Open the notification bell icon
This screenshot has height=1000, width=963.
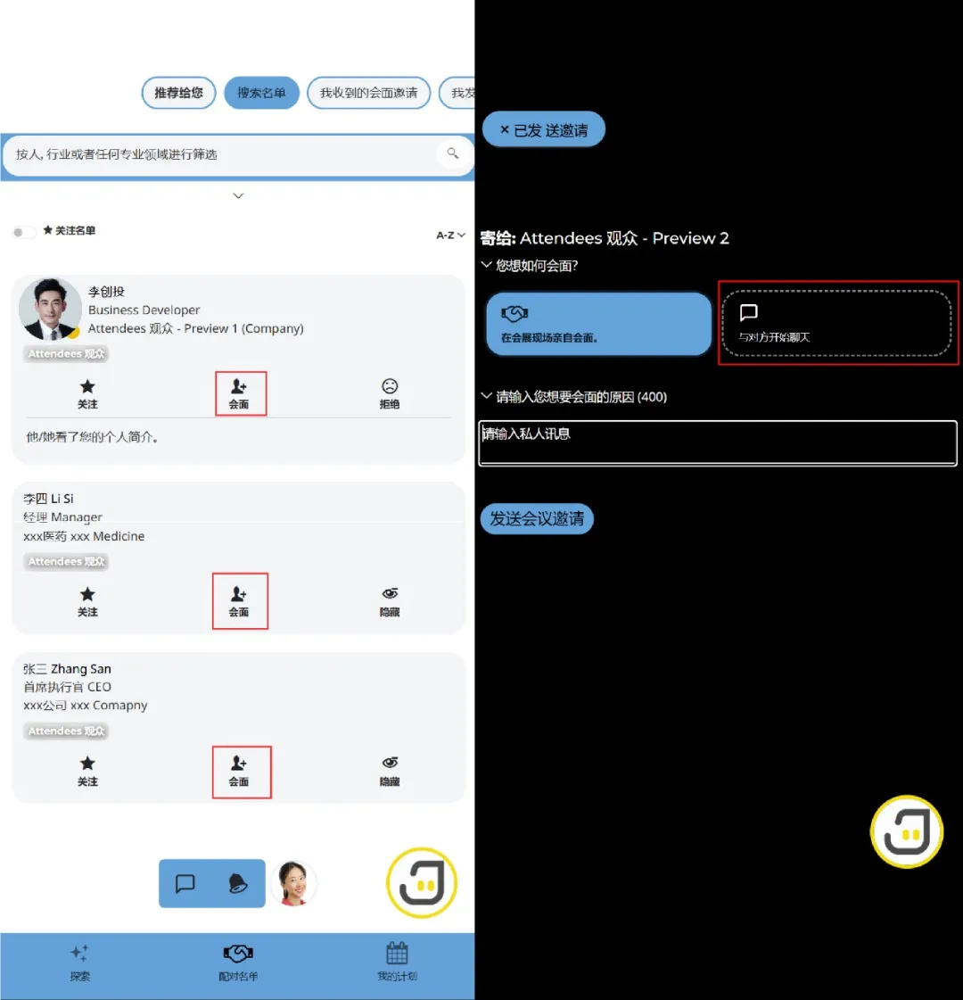(237, 883)
